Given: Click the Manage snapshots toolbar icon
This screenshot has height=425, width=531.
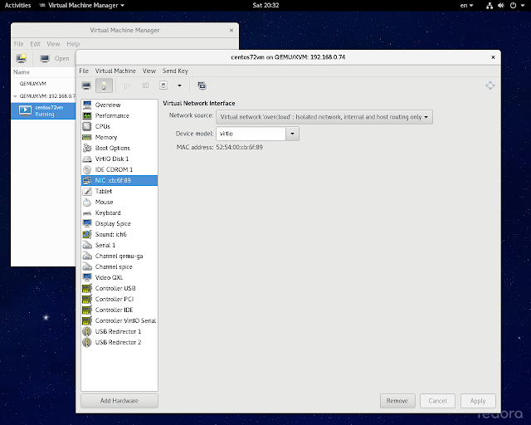Looking at the screenshot, I should (202, 85).
